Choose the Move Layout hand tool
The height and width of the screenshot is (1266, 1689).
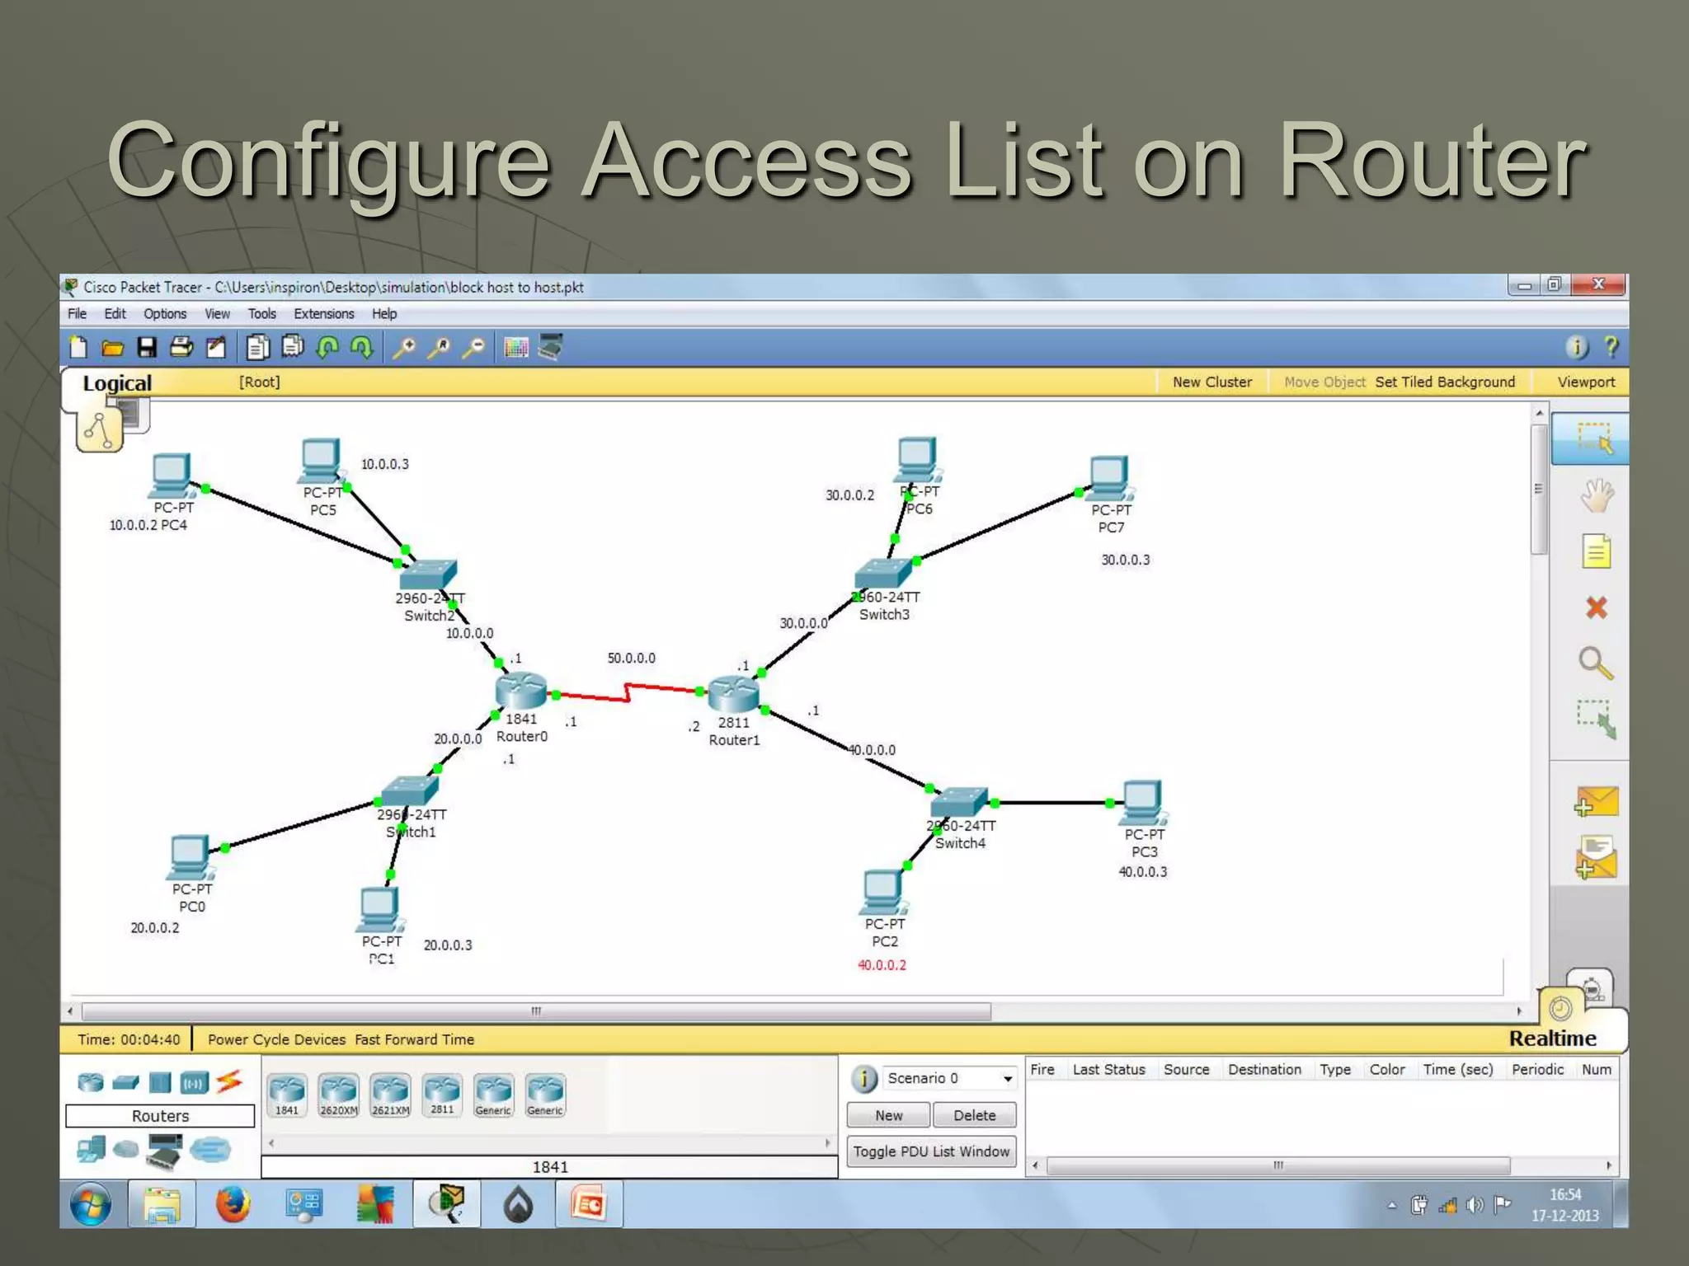pos(1597,496)
